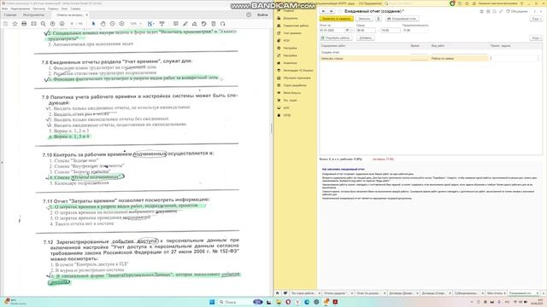Click the trash delete icon in Acrobat

click(x=214, y=24)
